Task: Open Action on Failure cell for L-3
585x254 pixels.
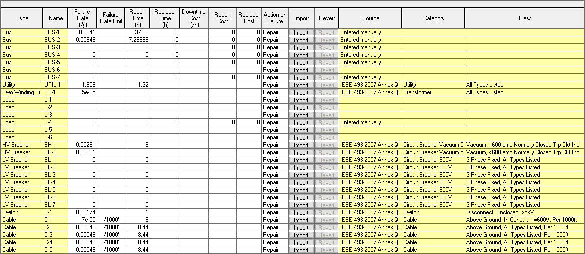Action: tap(275, 115)
